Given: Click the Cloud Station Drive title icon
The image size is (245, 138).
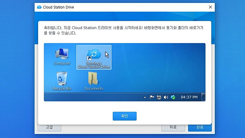Looking at the screenshot, I should (x=39, y=7).
